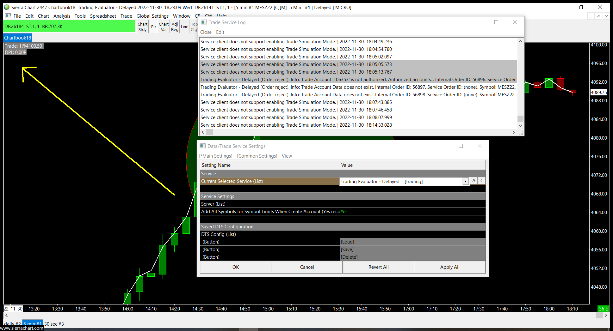Click the Sierra Chart globe icon in title bar

click(7, 7)
